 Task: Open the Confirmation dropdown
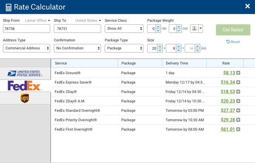[x=77, y=48]
